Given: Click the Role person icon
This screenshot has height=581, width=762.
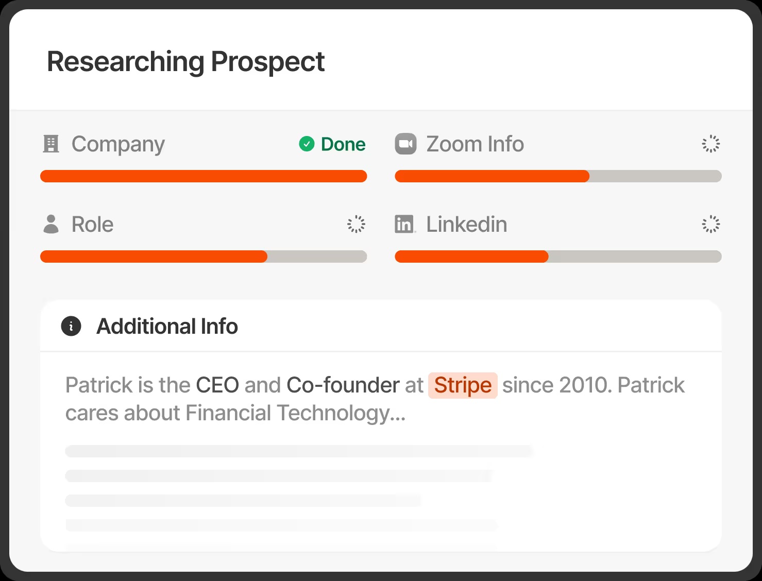Looking at the screenshot, I should [50, 224].
